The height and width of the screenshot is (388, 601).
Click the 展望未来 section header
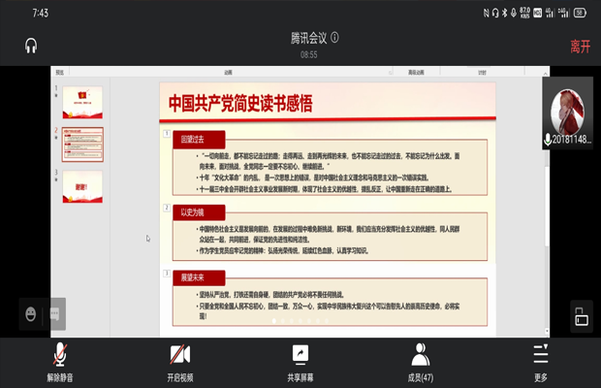[x=195, y=276]
